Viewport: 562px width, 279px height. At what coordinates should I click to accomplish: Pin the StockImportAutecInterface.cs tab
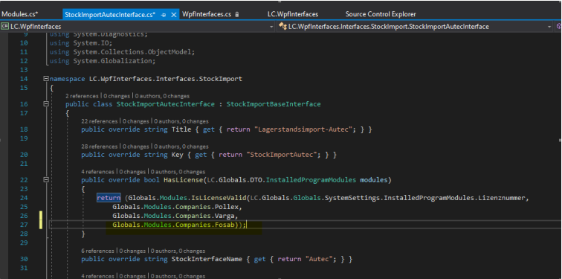tap(164, 15)
